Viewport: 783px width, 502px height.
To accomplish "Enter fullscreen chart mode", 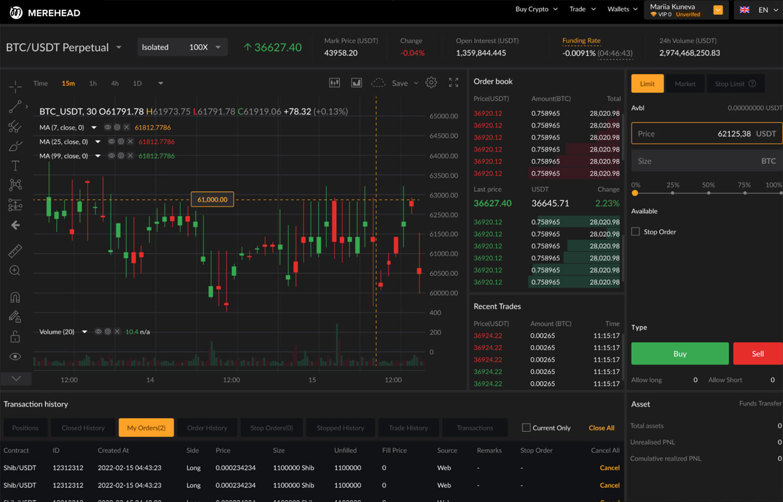I will point(454,83).
